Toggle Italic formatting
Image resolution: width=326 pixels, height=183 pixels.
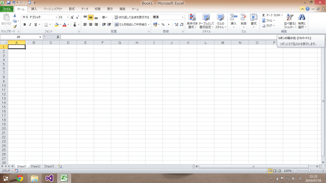tap(30, 24)
